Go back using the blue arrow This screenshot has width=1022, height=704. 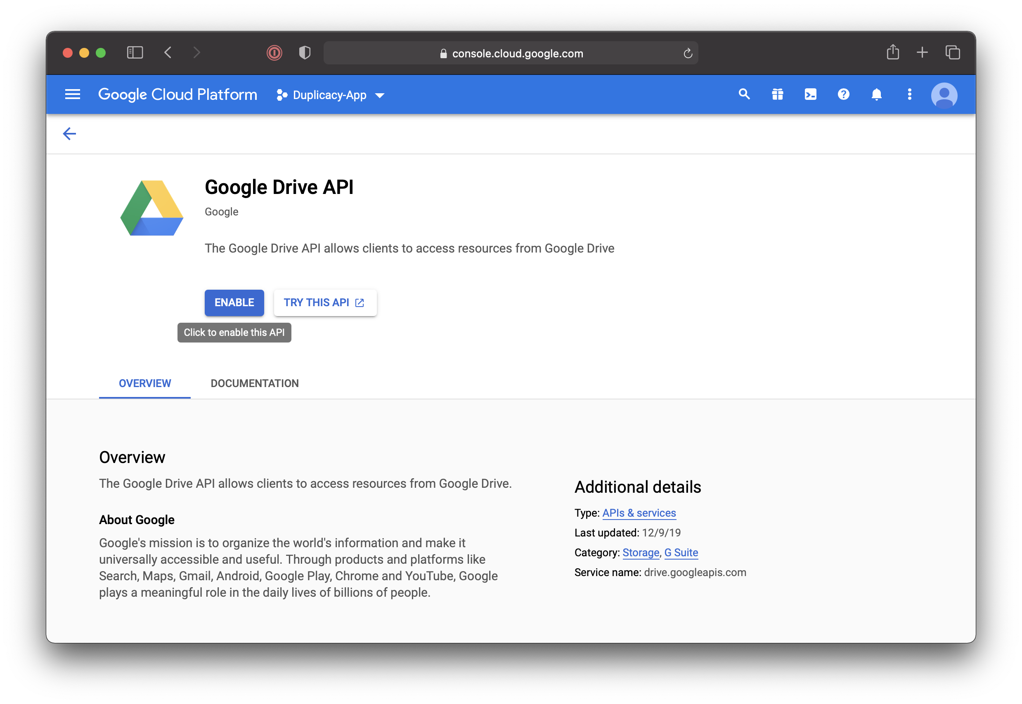click(69, 134)
